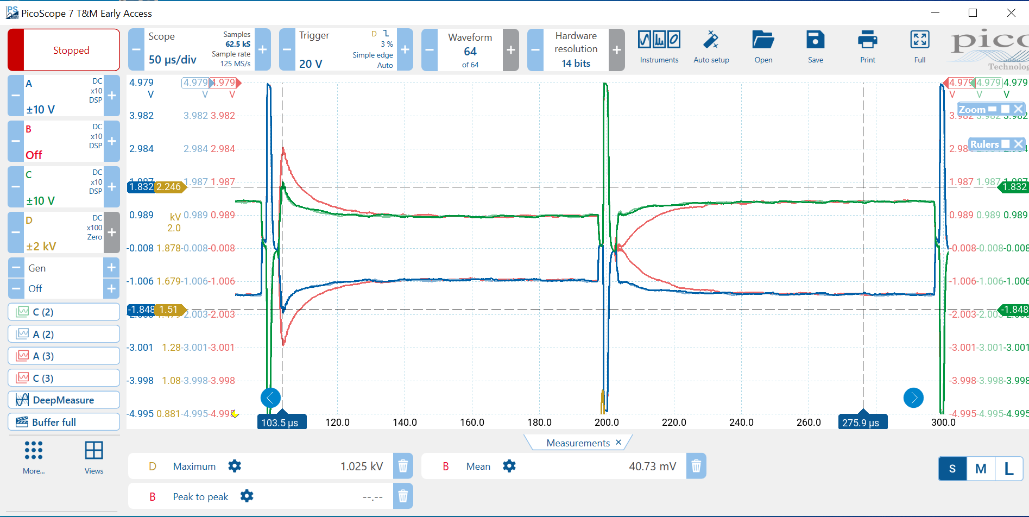Open the More options menu
The height and width of the screenshot is (517, 1029).
tap(34, 457)
